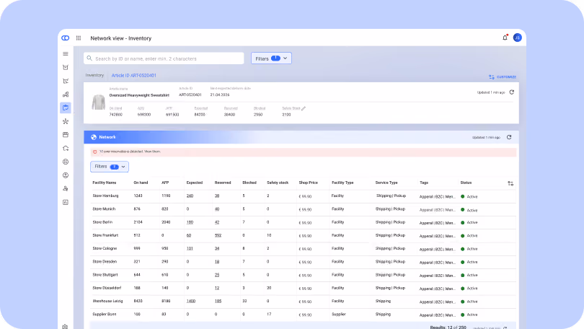The height and width of the screenshot is (329, 584).
Task: Click into the search by ID field
Action: click(x=164, y=58)
